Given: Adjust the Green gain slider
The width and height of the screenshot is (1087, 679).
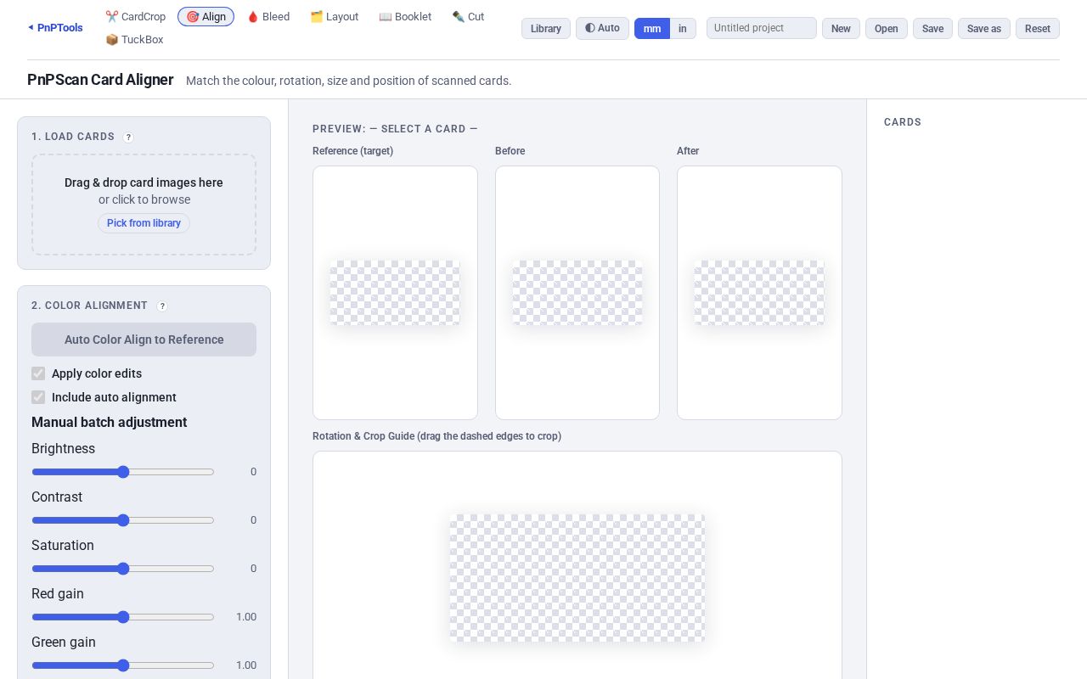Looking at the screenshot, I should [123, 665].
